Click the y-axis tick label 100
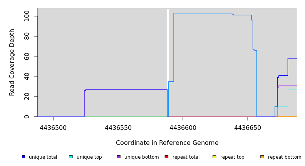 point(27,16)
